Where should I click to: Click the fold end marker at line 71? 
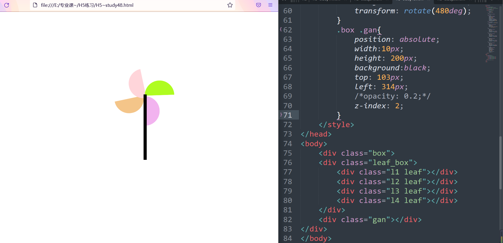pos(281,115)
